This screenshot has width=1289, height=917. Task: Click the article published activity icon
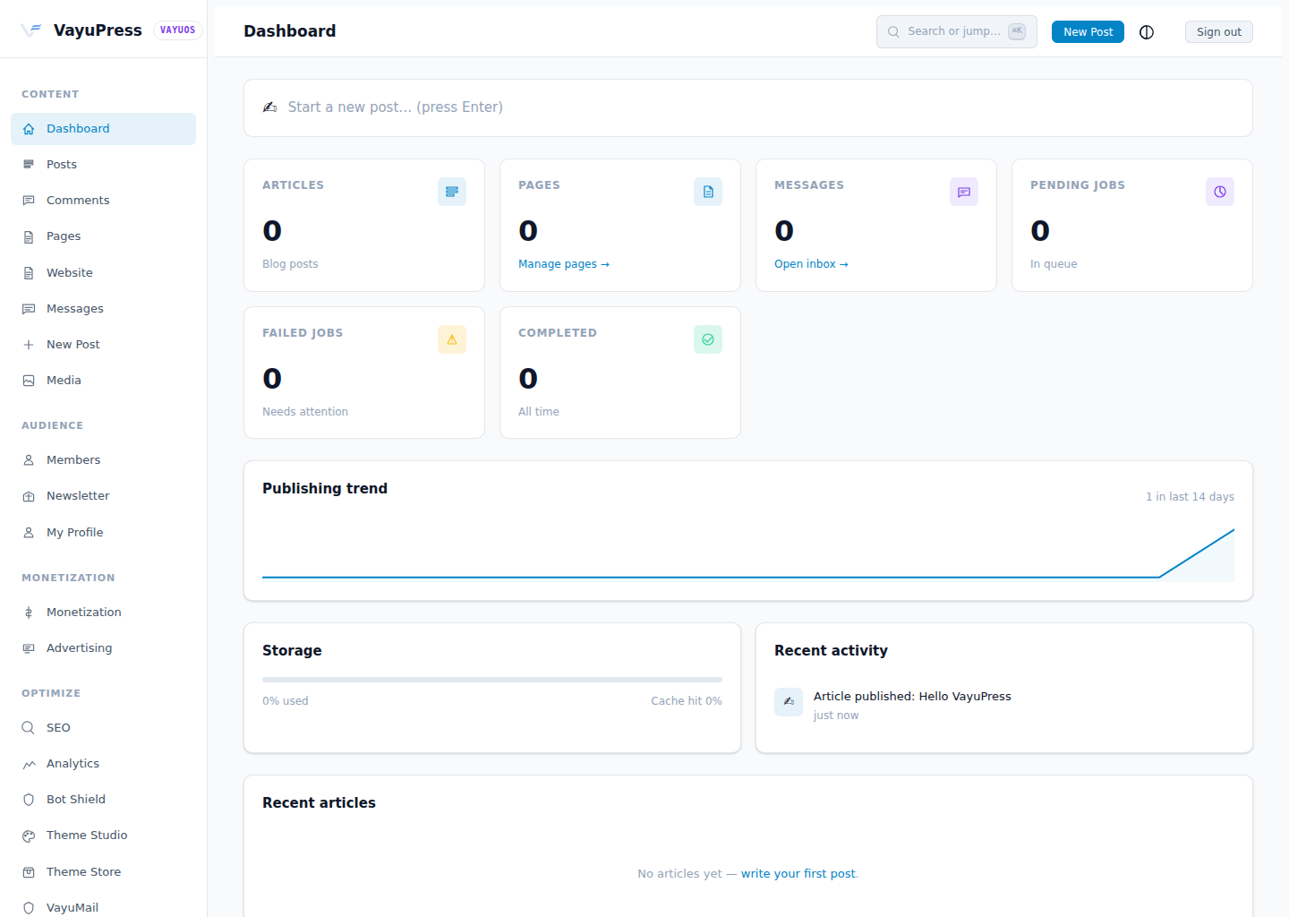pyautogui.click(x=789, y=702)
